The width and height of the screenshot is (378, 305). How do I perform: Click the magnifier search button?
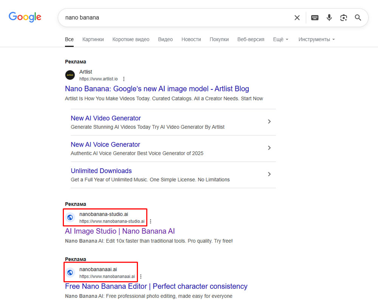pos(358,18)
